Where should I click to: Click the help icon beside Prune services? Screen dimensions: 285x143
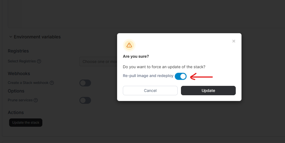tap(36, 100)
